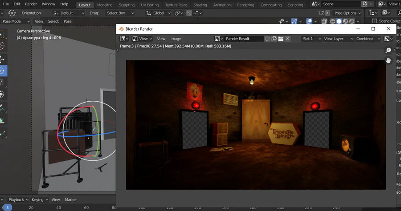The height and width of the screenshot is (211, 401).
Task: Open the Edit menu
Action: (x=17, y=4)
